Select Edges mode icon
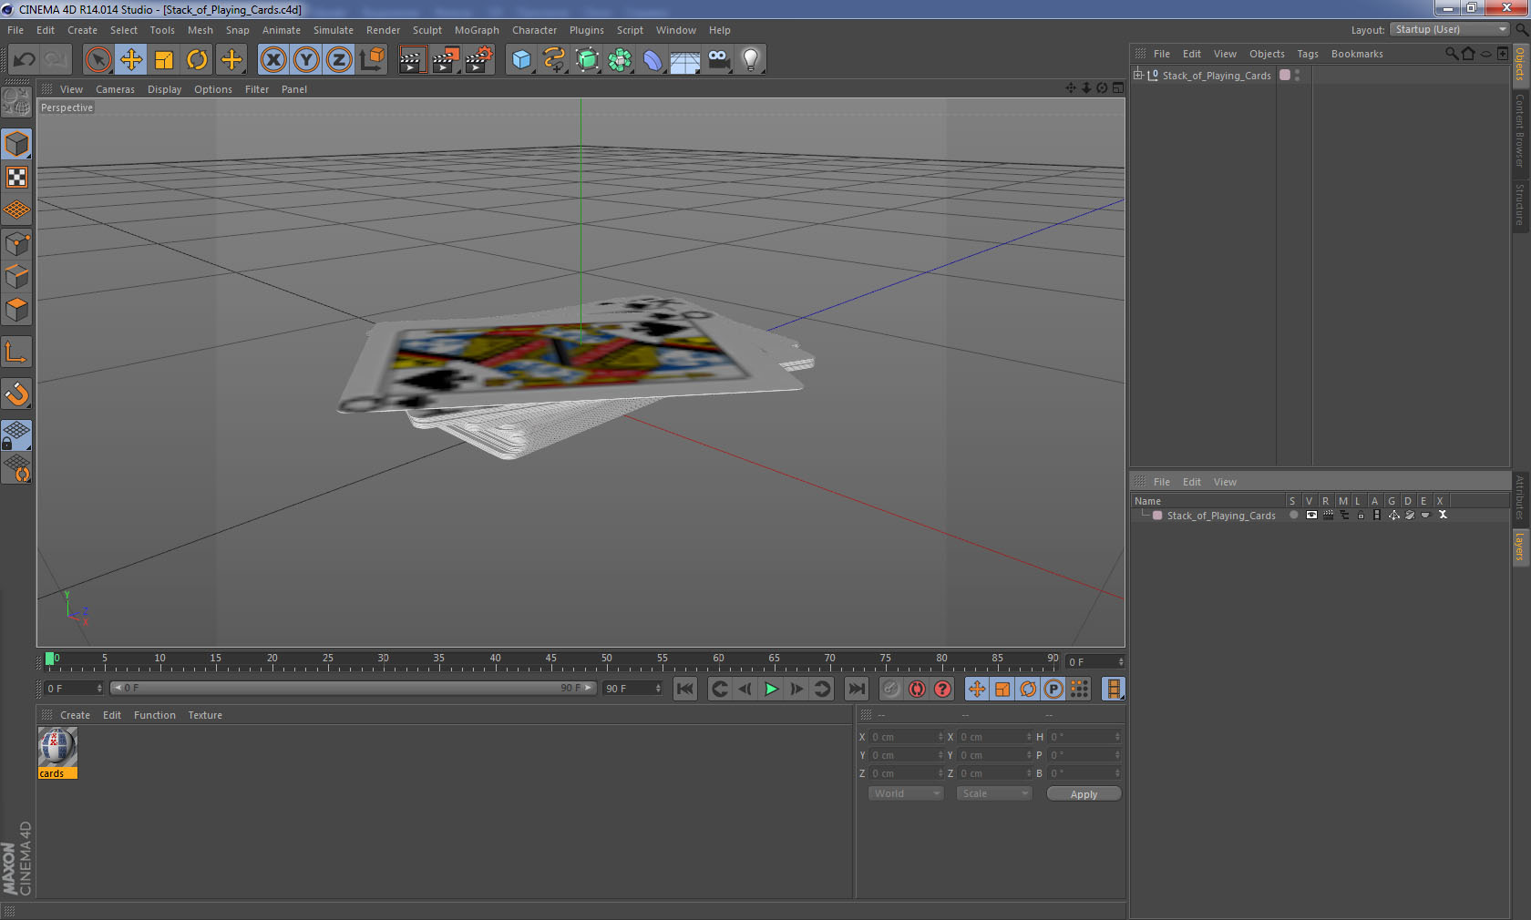1531x920 pixels. 17,276
